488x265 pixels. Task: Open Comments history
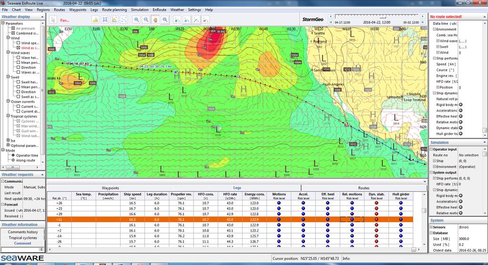23,232
